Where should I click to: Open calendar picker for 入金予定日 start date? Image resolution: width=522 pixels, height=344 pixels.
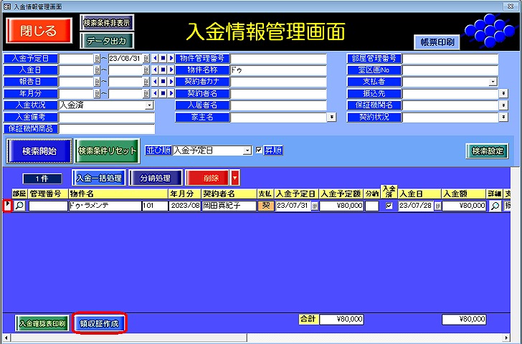[97, 59]
